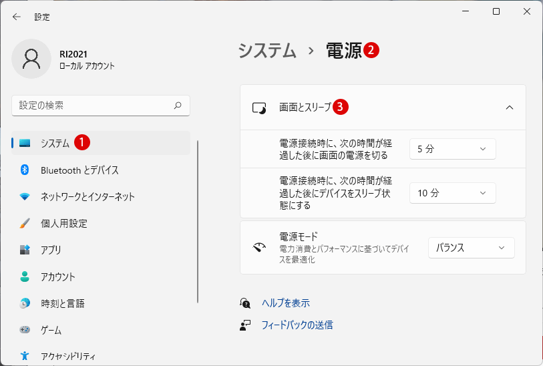
Task: Click the Accessibility figure icon
Action: pyautogui.click(x=25, y=355)
